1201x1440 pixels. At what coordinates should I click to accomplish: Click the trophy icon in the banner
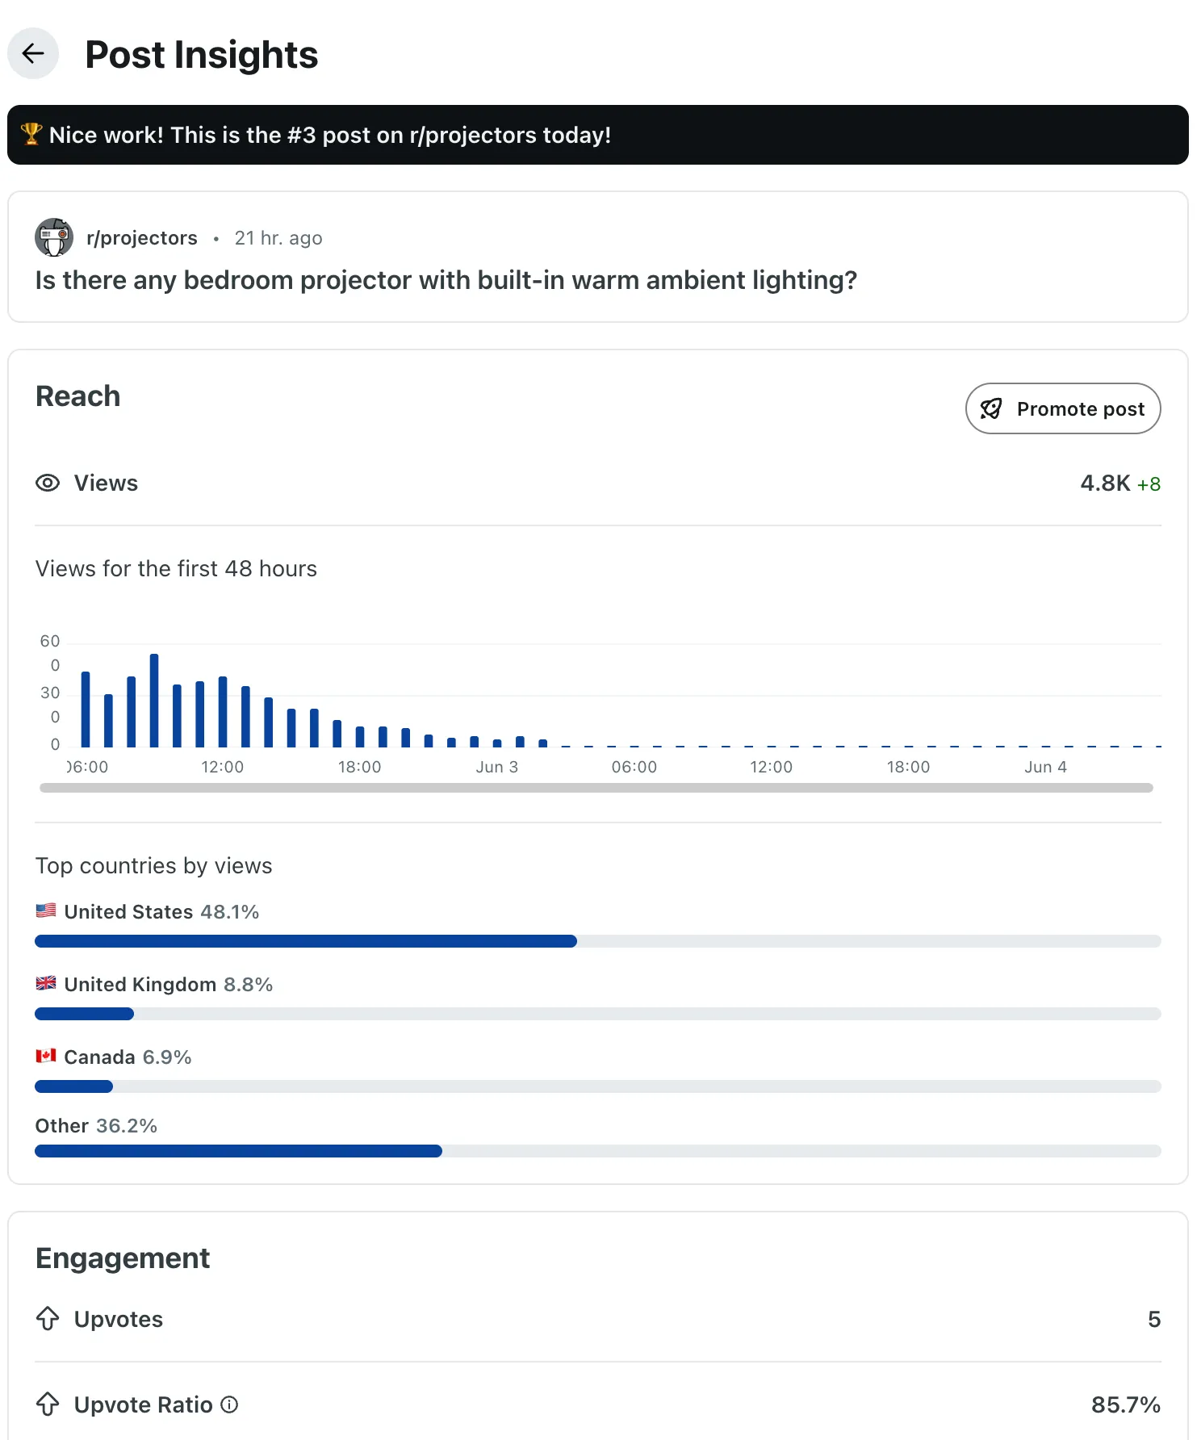pyautogui.click(x=31, y=134)
